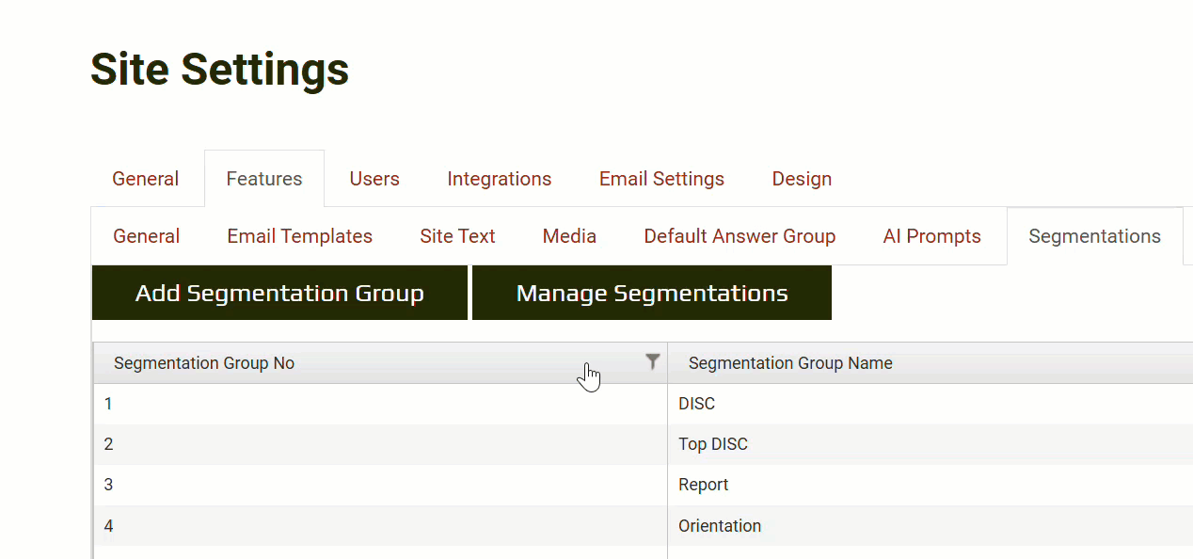This screenshot has width=1193, height=559.
Task: Switch to the Users tab
Action: pos(374,179)
